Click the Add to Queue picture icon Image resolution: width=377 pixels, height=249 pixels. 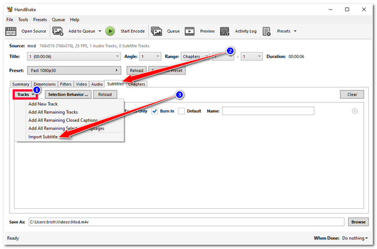58,31
